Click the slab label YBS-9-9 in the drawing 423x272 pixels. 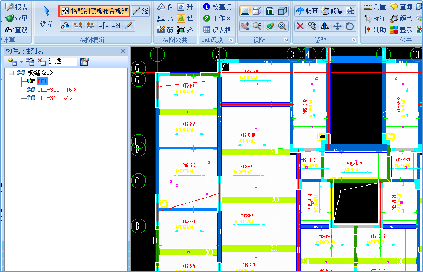247,167
